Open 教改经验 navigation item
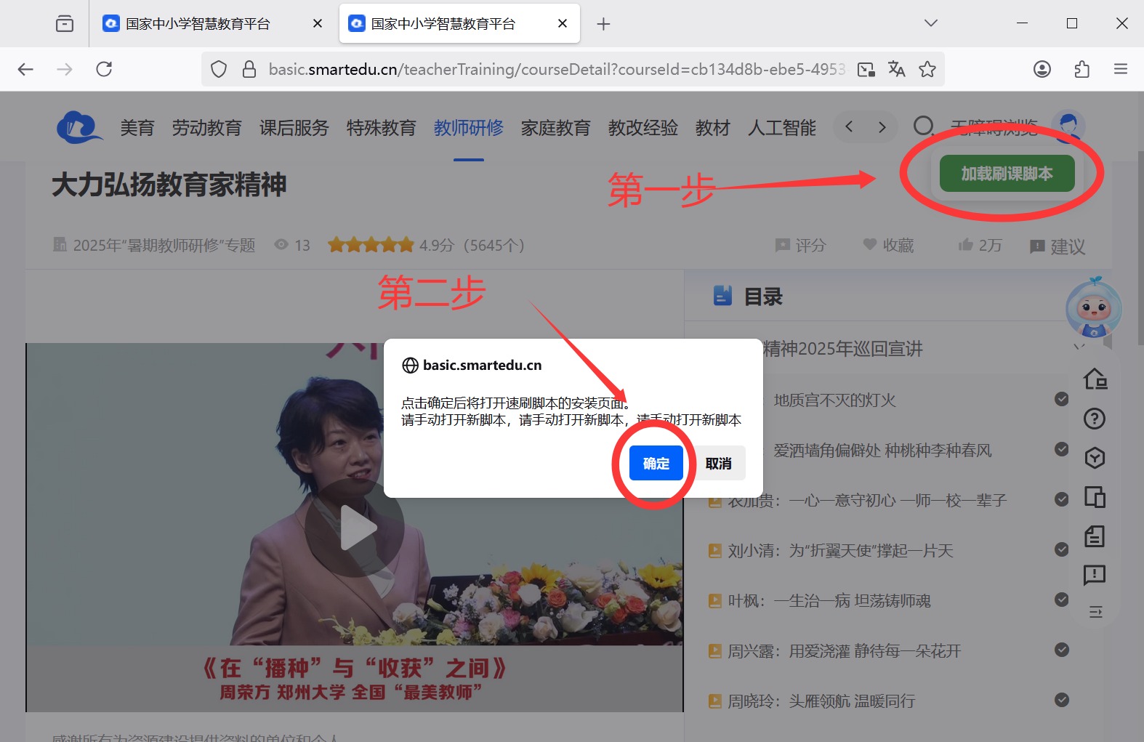This screenshot has width=1144, height=742. point(643,128)
